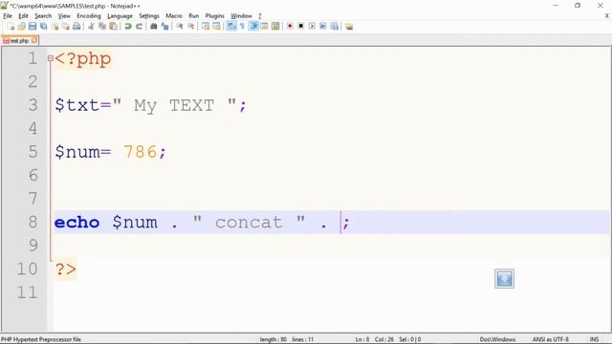Viewport: 612px width, 344px height.
Task: Open the Settings menu
Action: pos(149,16)
